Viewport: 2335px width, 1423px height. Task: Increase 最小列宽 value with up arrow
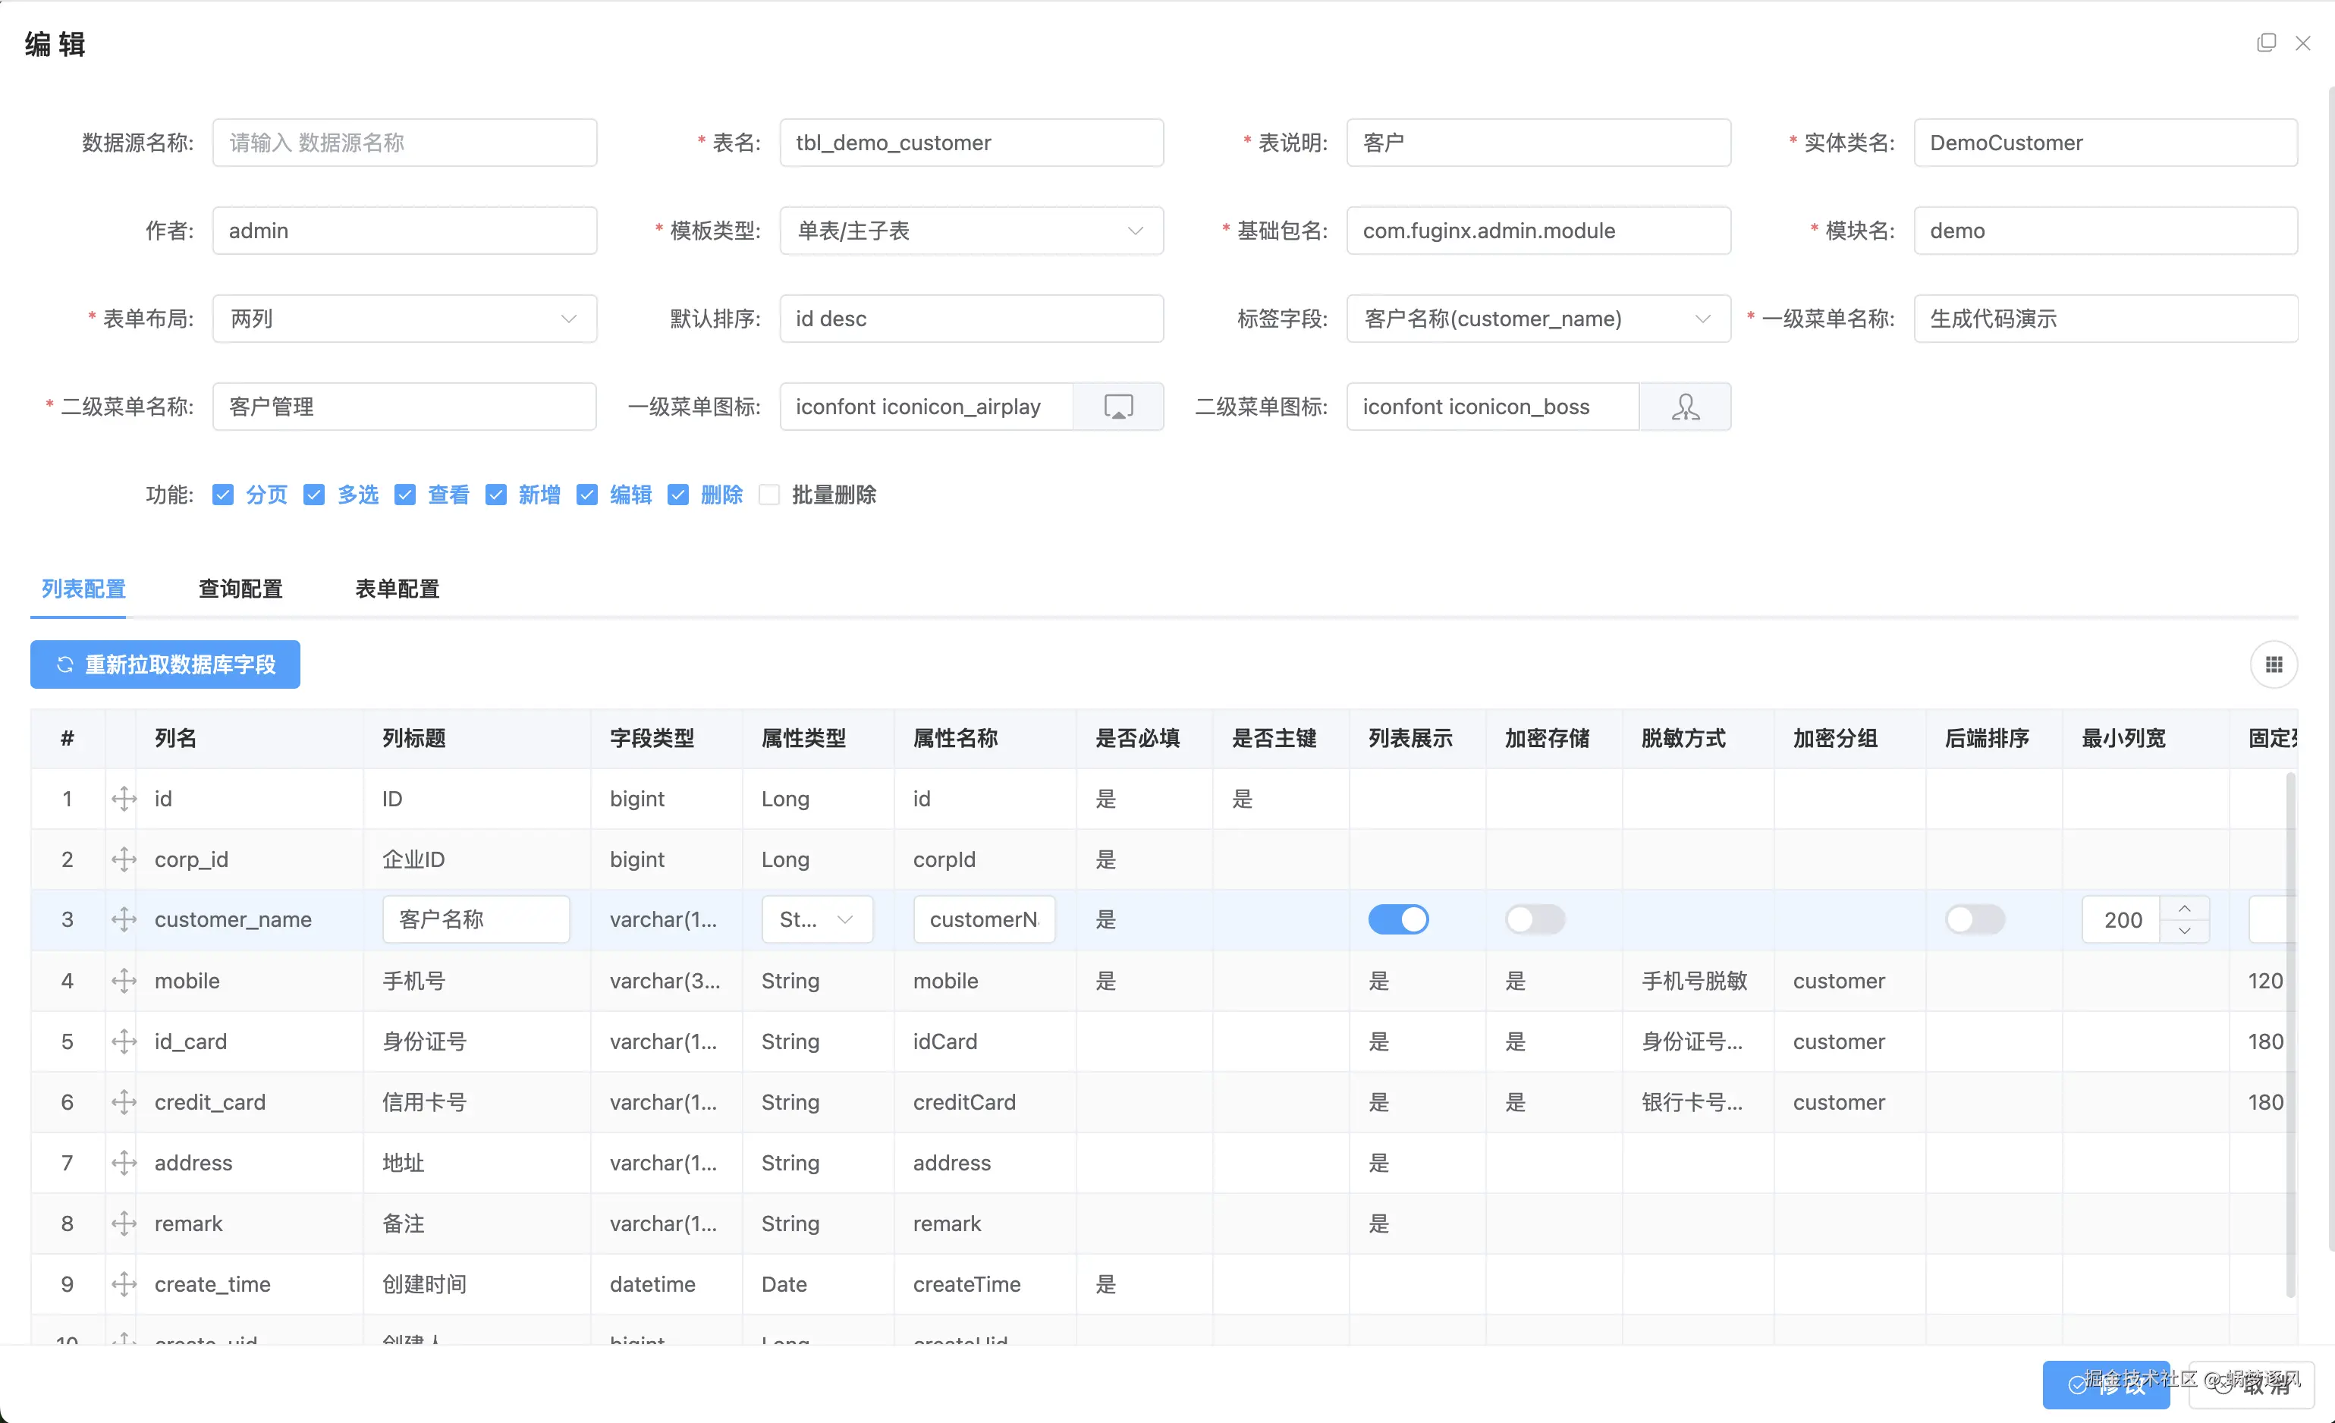pyautogui.click(x=2184, y=908)
